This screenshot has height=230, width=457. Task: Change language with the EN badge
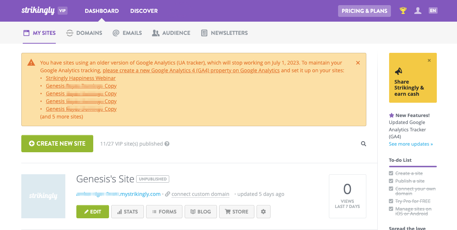pyautogui.click(x=433, y=11)
